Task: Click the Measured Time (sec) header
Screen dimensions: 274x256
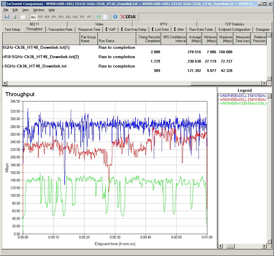Action: coord(242,39)
